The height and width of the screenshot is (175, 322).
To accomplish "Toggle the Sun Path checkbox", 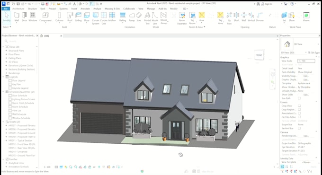I will pos(299,98).
